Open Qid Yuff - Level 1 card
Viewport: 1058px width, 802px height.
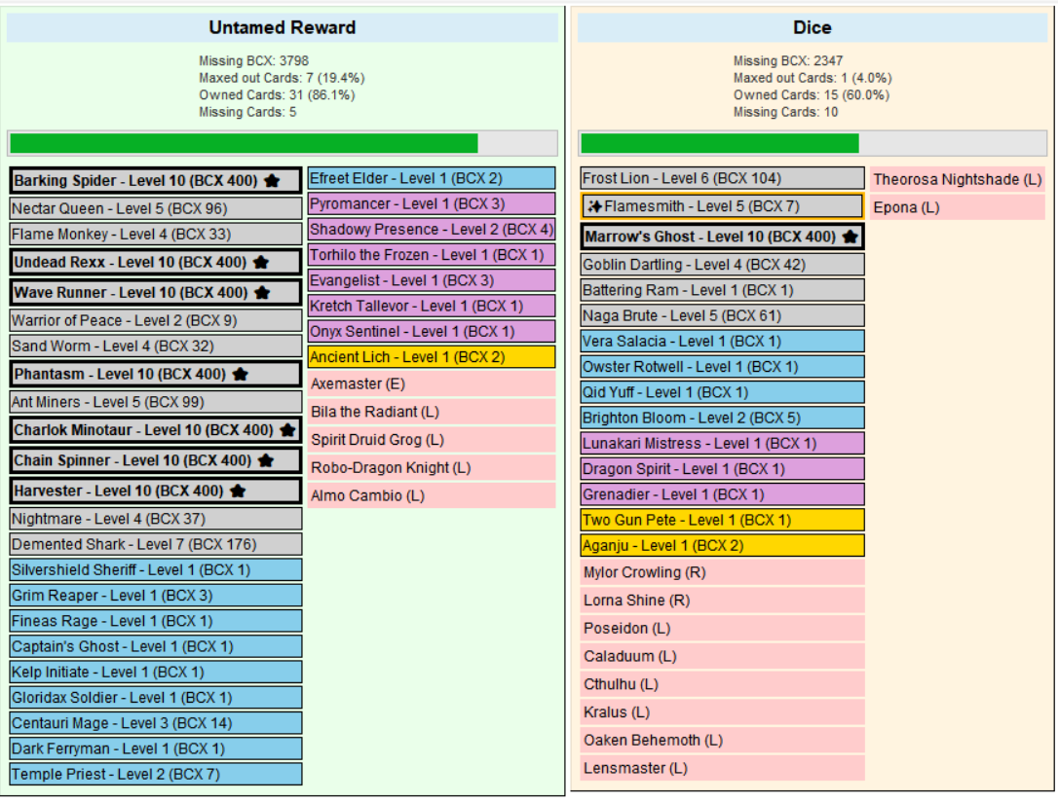[723, 393]
